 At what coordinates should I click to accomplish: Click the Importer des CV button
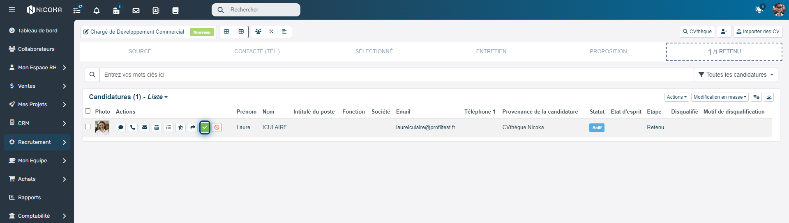758,32
